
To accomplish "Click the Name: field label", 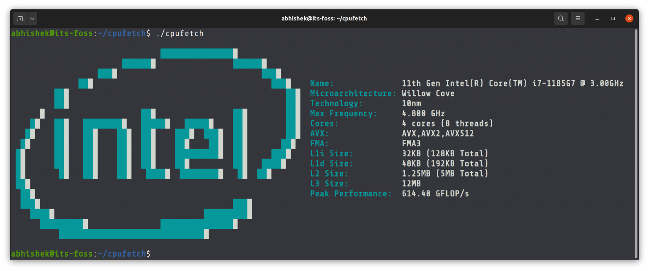I will pyautogui.click(x=322, y=83).
